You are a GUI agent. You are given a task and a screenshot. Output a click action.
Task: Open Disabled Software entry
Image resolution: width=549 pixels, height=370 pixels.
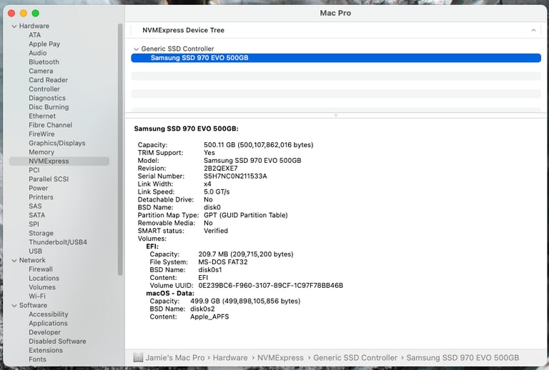(x=57, y=341)
